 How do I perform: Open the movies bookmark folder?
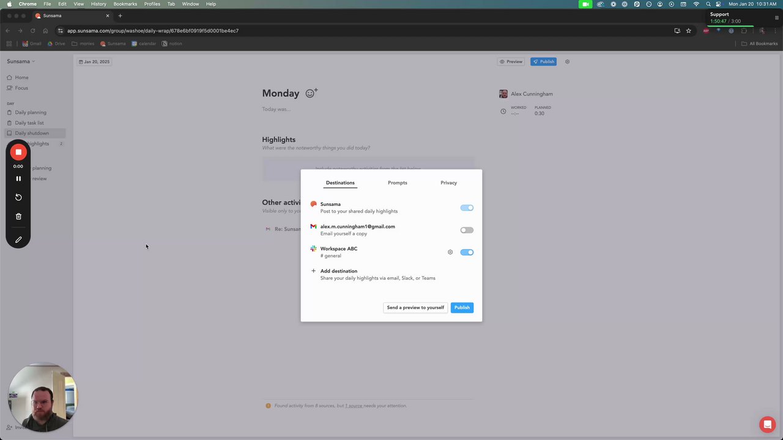(x=83, y=43)
